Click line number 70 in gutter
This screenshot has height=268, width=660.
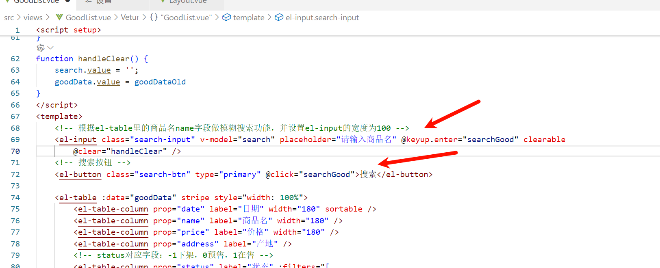15,151
